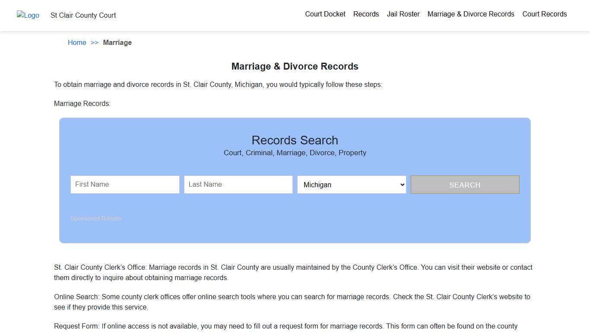Expand the Michigan combo box to change states
Viewport: 590px width, 332px height.
pyautogui.click(x=351, y=185)
